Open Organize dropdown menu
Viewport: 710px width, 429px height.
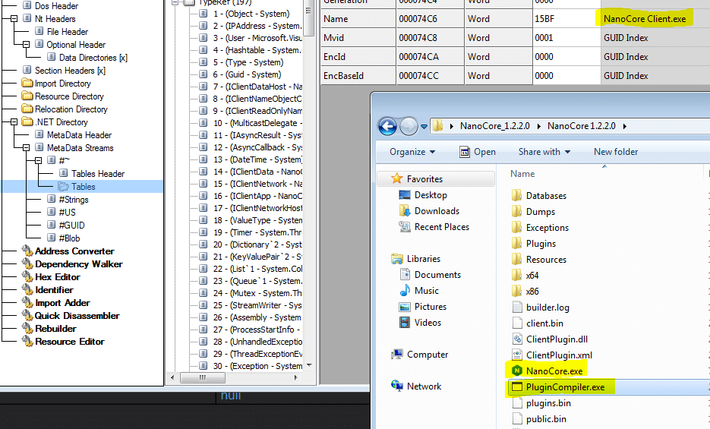click(x=412, y=152)
